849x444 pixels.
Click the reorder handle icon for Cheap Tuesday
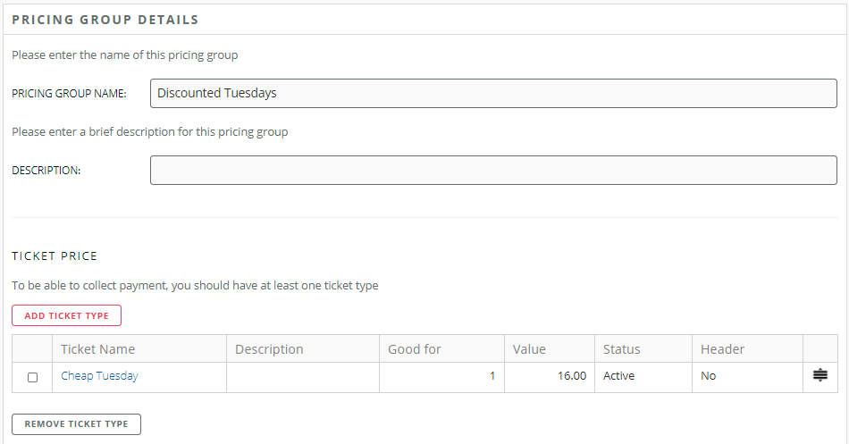[x=820, y=376]
